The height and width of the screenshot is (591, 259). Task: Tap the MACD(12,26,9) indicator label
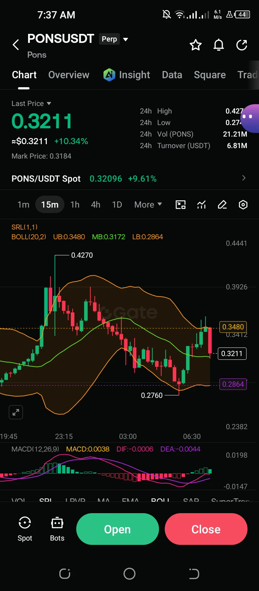(x=35, y=449)
